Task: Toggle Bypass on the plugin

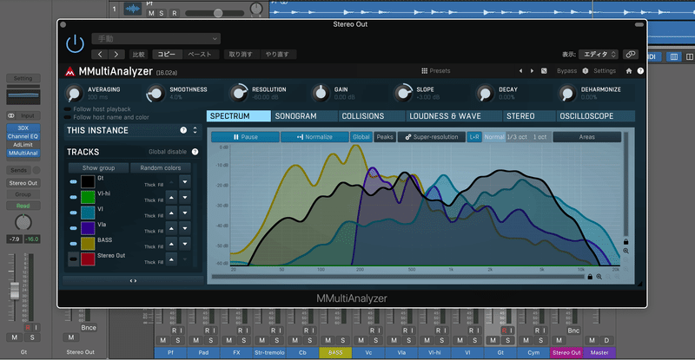Action: pyautogui.click(x=567, y=71)
